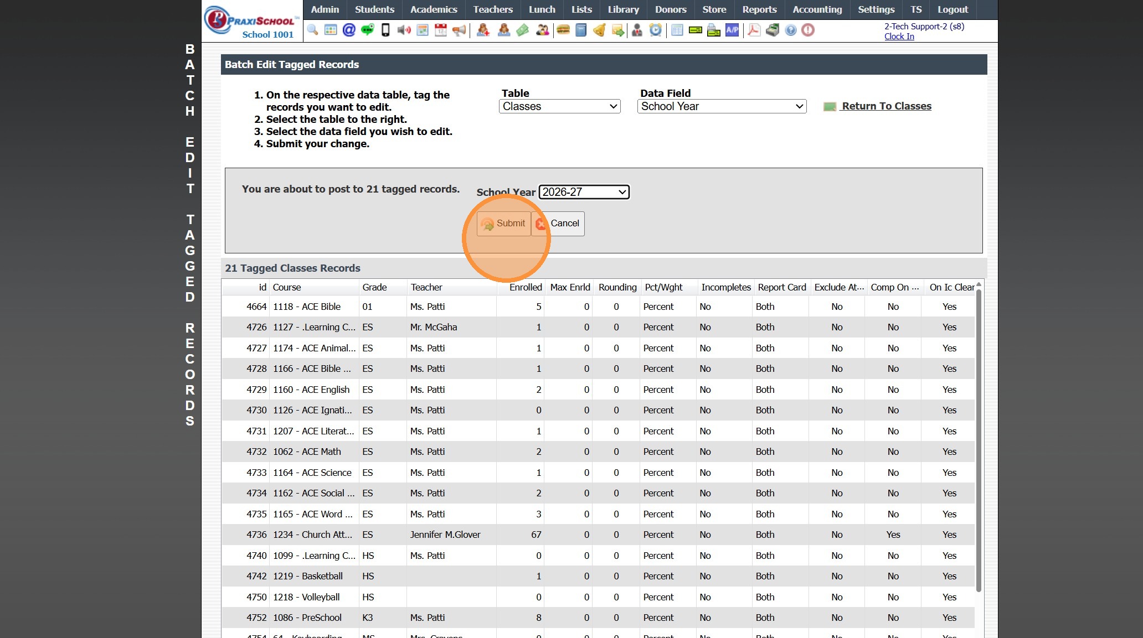The image size is (1143, 638).
Task: Click the Clock In link
Action: point(899,37)
